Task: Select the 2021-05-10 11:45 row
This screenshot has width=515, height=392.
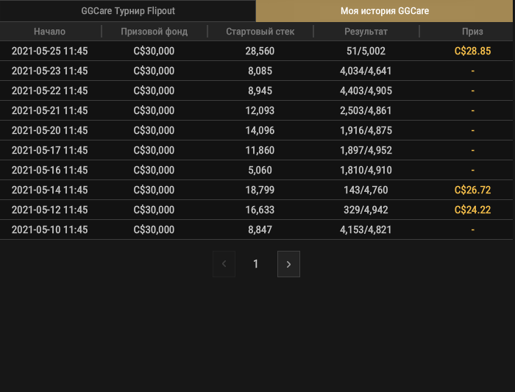Action: (256, 229)
